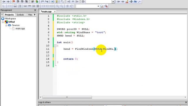Insert a /** block comment
Image resolution: width=188 pixels, height=106 pixels.
tap(42, 1)
